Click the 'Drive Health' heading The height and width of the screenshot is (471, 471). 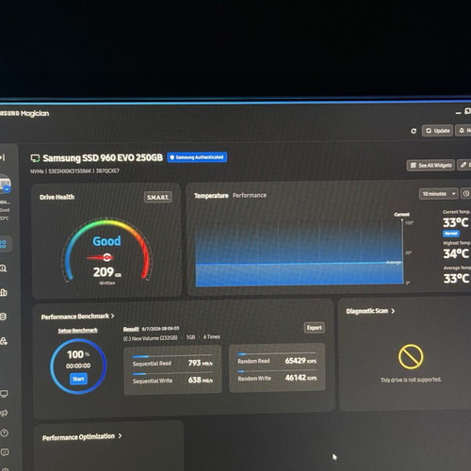(57, 197)
